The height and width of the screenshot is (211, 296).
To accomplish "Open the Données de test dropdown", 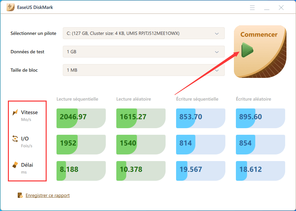I will (x=144, y=52).
